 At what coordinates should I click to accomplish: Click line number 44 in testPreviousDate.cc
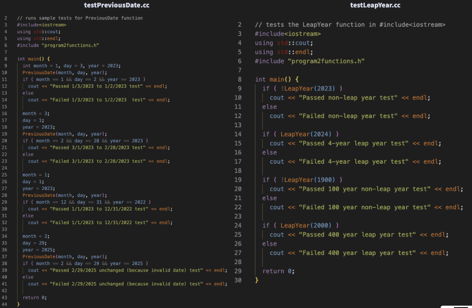pyautogui.click(x=4, y=304)
